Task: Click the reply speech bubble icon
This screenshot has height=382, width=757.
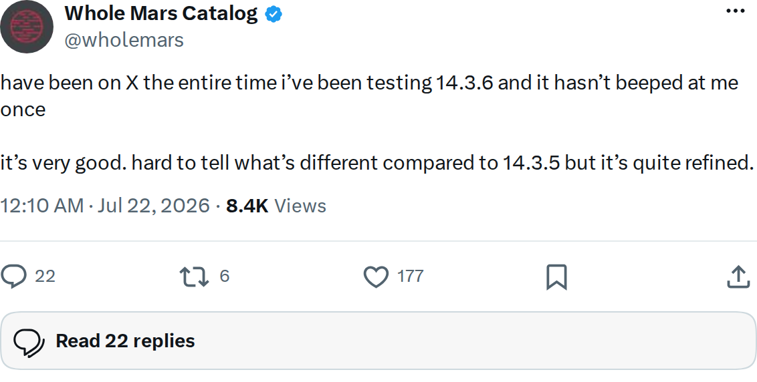Action: tap(13, 277)
